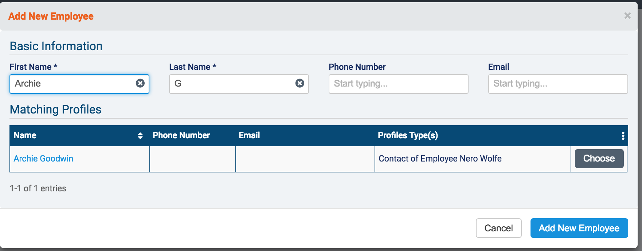This screenshot has height=251, width=642.
Task: Click the Matching Profiles section heading
Action: tap(55, 109)
